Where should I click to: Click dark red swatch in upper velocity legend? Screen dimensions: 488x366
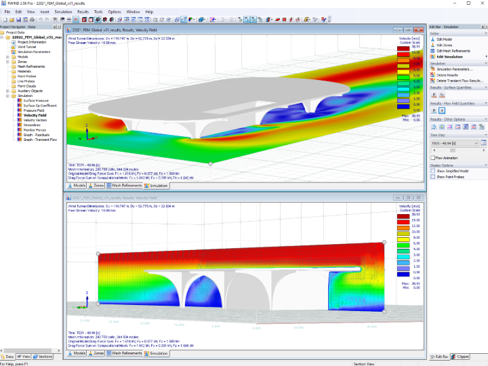403,49
